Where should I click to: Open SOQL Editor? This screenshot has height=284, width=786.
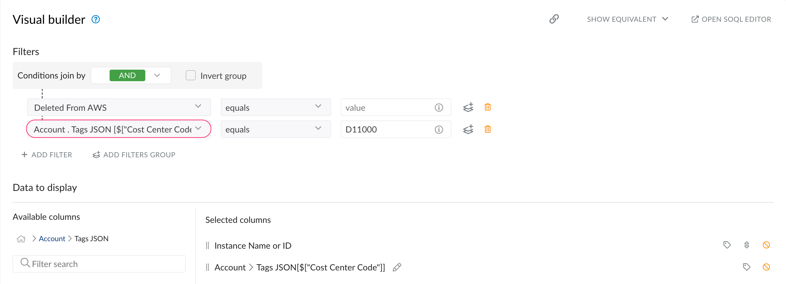[731, 19]
